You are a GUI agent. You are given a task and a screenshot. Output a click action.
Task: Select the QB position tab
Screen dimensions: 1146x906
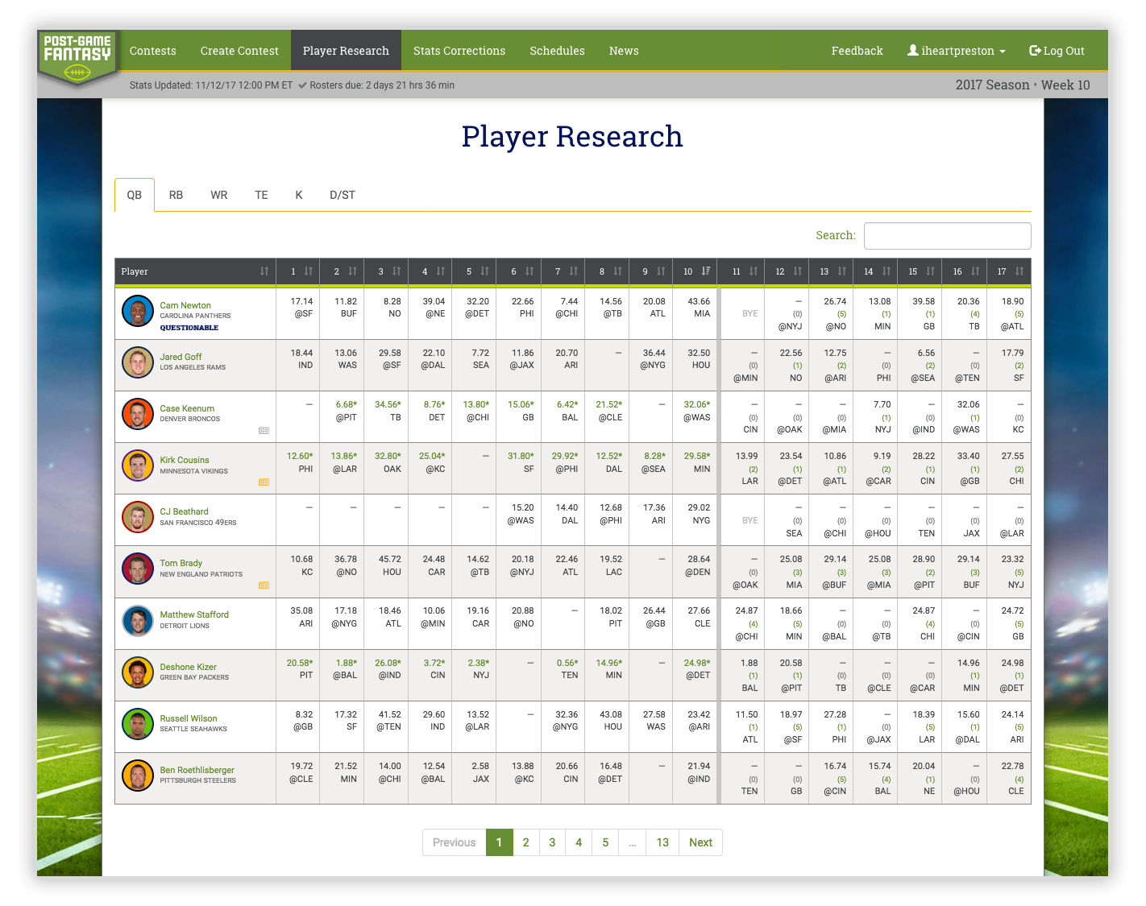coord(135,195)
